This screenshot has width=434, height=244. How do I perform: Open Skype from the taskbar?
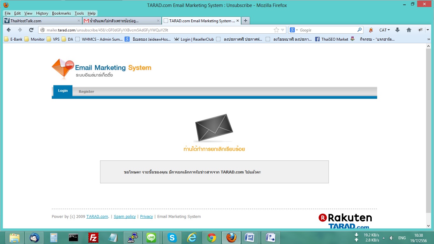pyautogui.click(x=172, y=237)
